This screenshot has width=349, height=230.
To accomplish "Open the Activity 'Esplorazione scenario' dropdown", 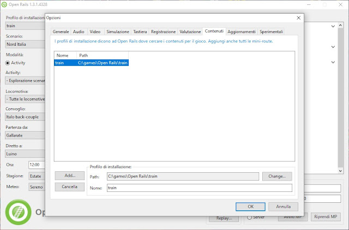I will coord(25,80).
